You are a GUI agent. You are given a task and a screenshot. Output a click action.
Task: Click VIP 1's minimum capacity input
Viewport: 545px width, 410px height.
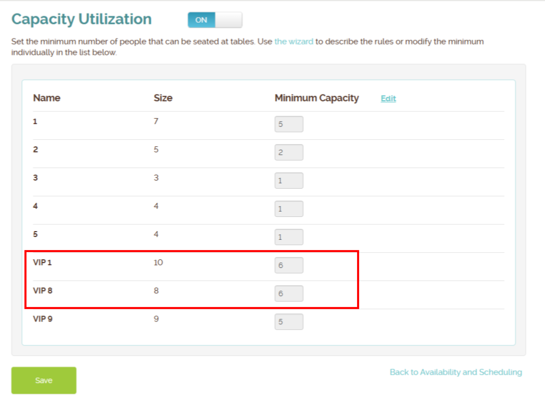tap(289, 265)
